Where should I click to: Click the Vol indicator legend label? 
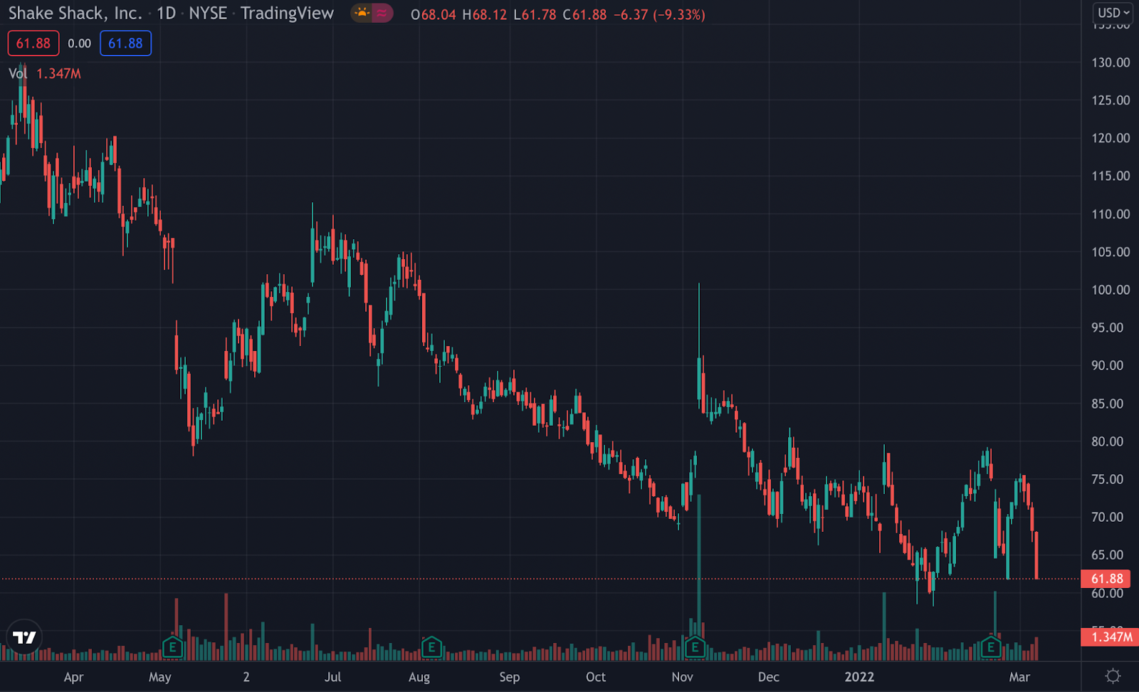tap(18, 73)
